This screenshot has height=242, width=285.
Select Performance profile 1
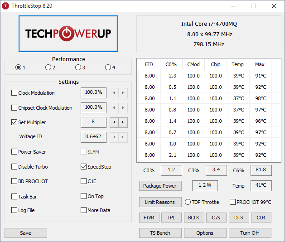[x=18, y=68]
